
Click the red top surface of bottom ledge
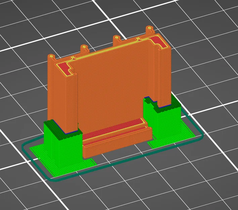point(112,129)
